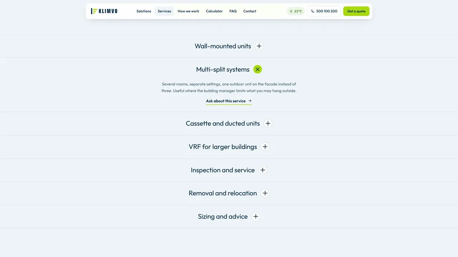458x257 pixels.
Task: Collapse Multi-split systems with green X icon
Action: click(x=258, y=69)
